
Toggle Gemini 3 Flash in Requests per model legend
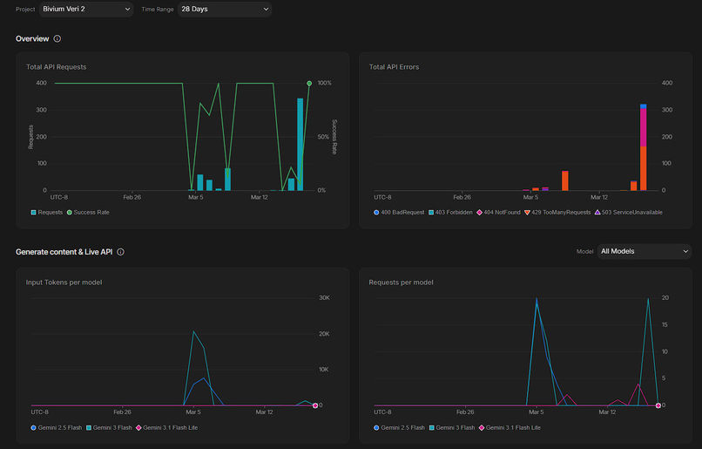coord(452,428)
